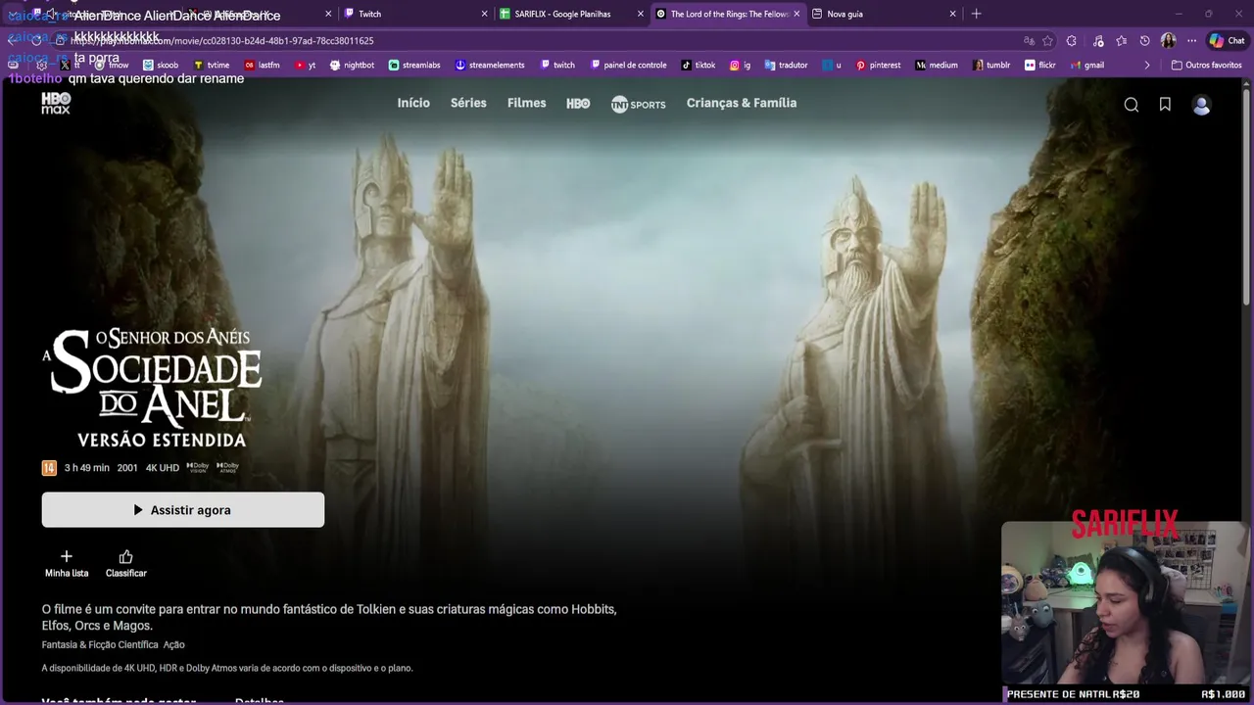Click the Assistir agora play button
1254x705 pixels.
[183, 510]
